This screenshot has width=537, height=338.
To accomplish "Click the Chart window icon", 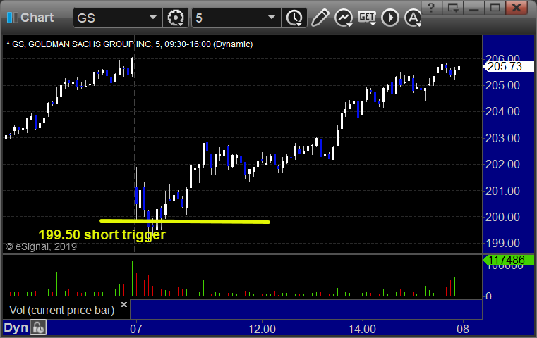I will [x=12, y=18].
